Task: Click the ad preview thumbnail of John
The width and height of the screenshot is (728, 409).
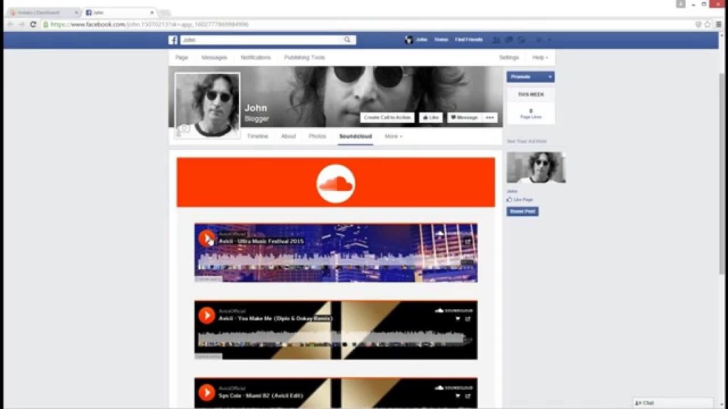Action: 536,168
